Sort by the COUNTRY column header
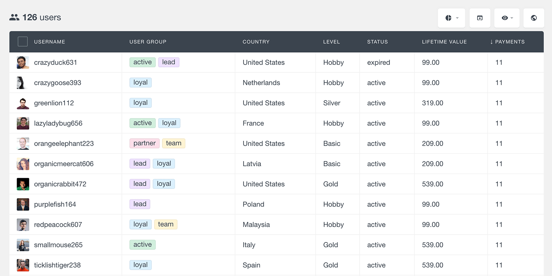Screen dimensions: 552x276 coord(256,41)
